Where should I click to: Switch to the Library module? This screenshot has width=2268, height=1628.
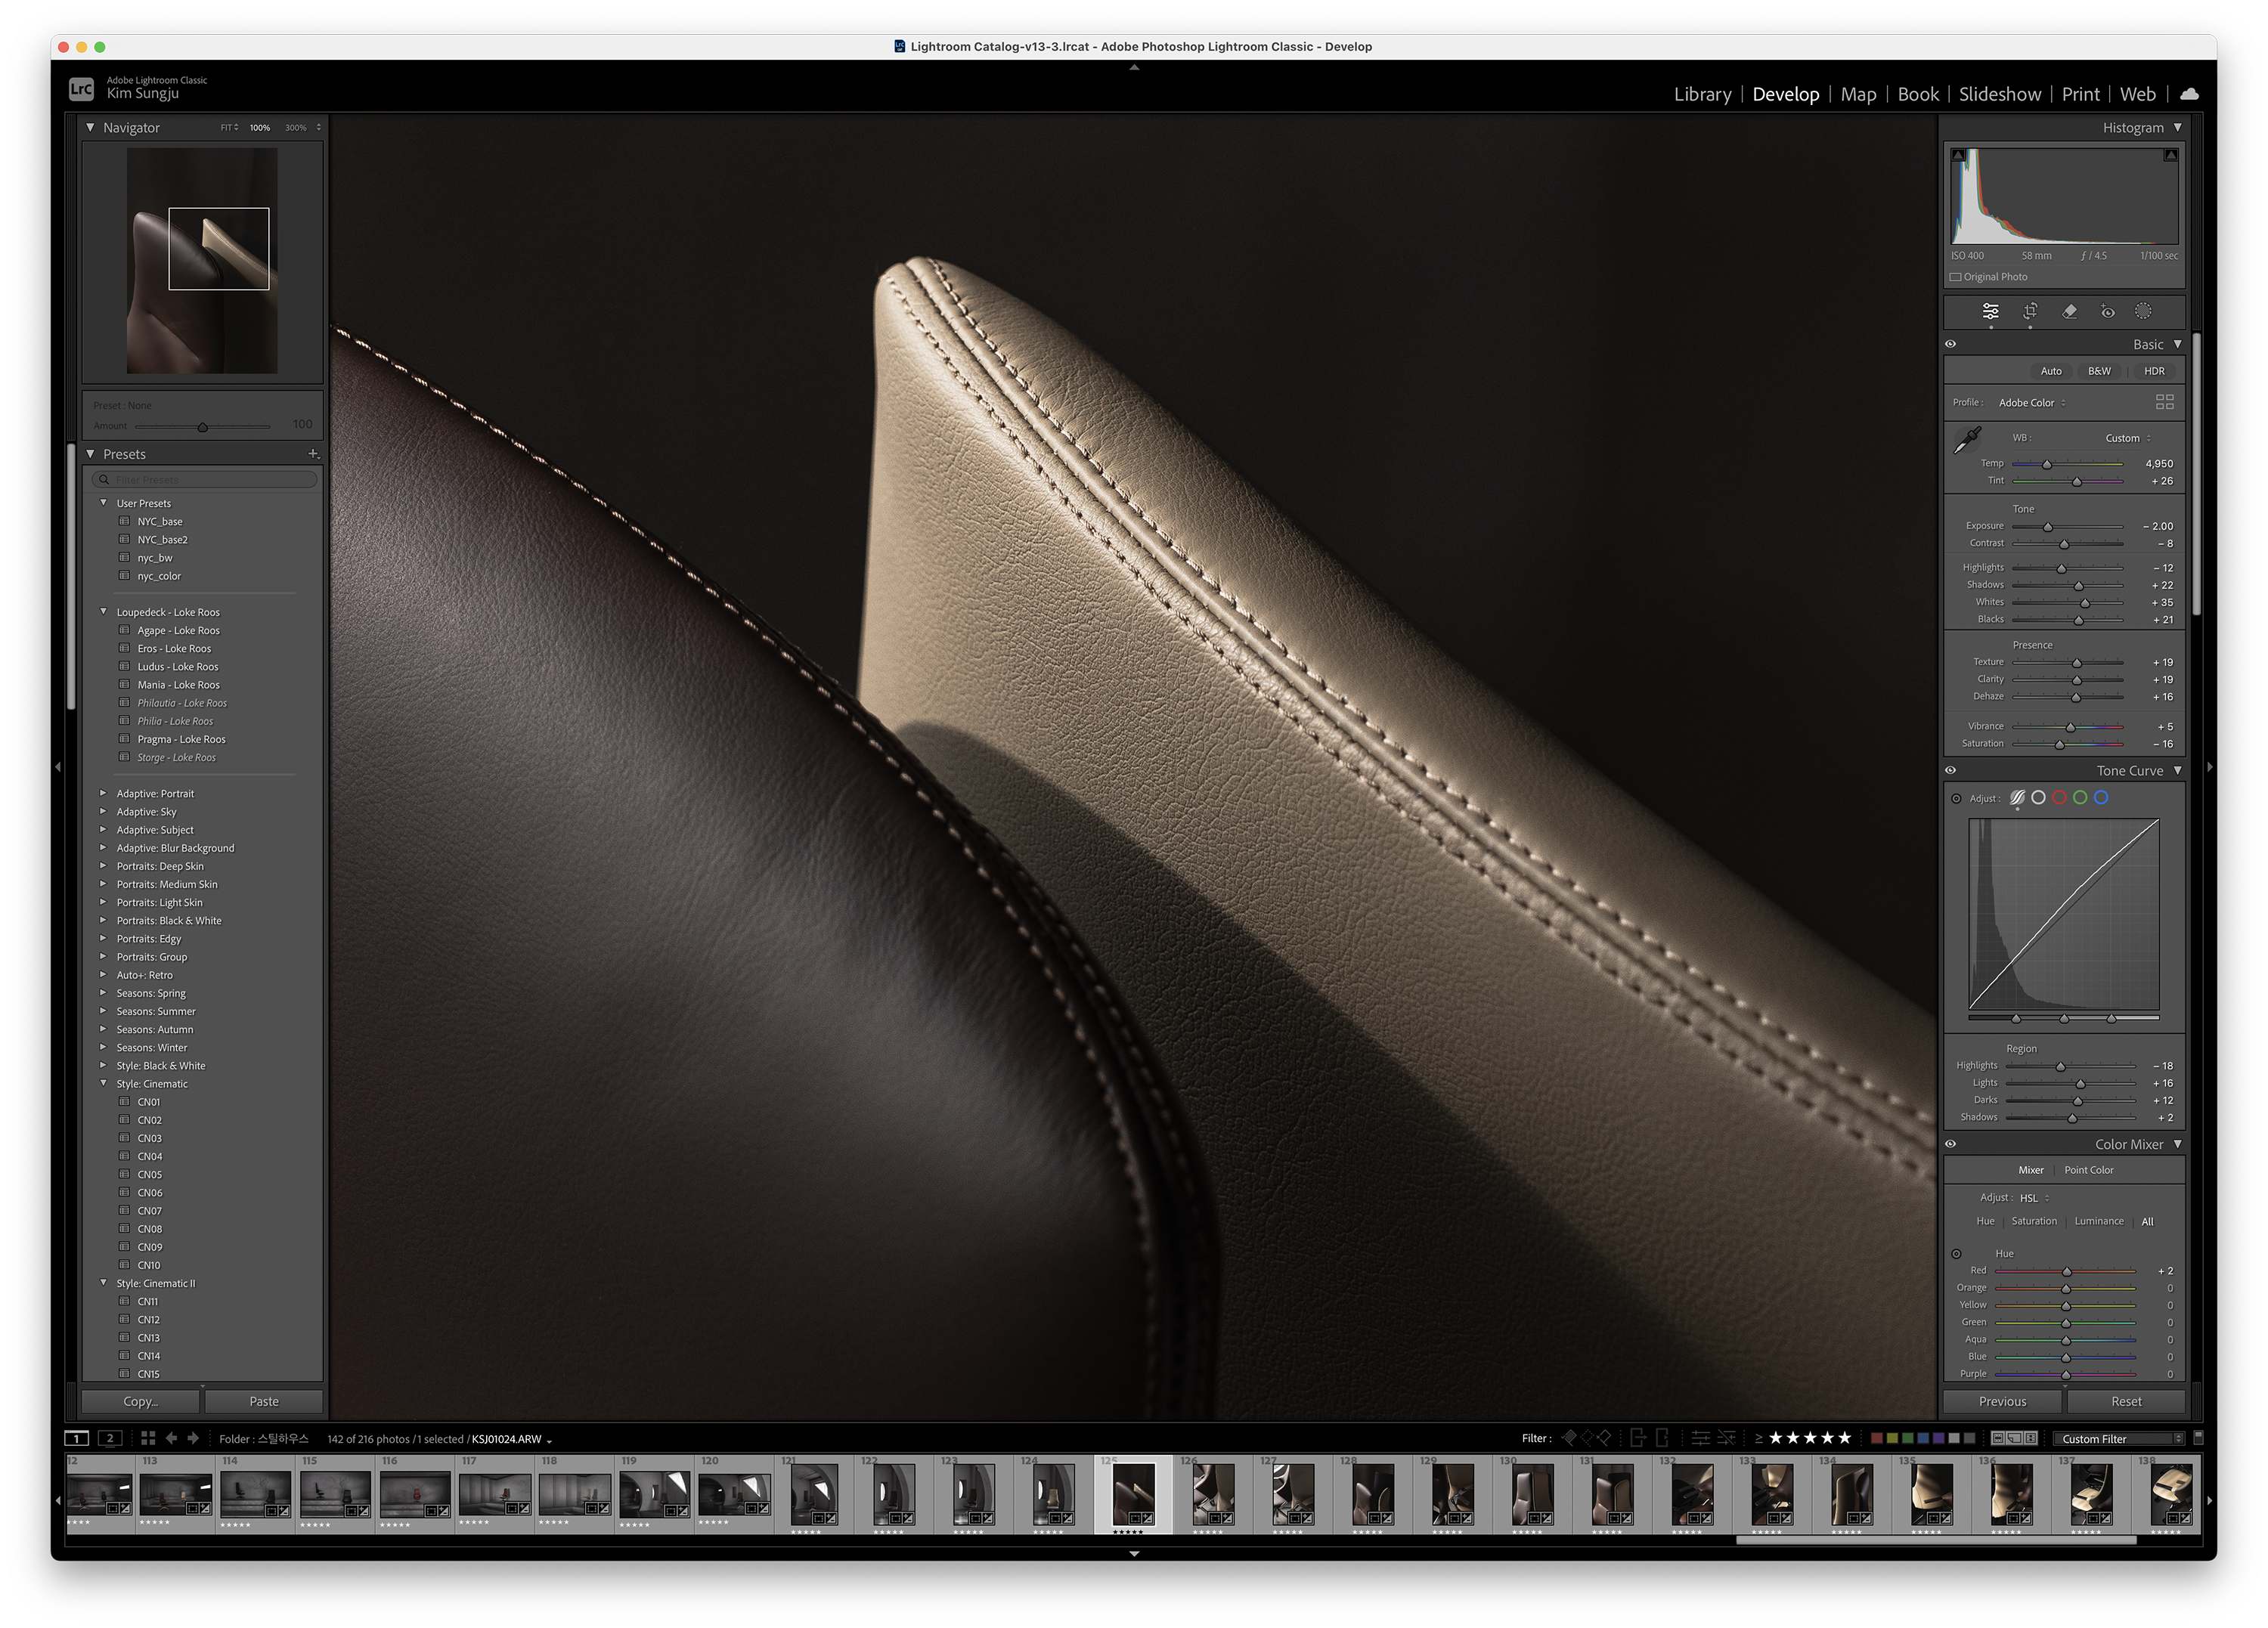pyautogui.click(x=1702, y=94)
